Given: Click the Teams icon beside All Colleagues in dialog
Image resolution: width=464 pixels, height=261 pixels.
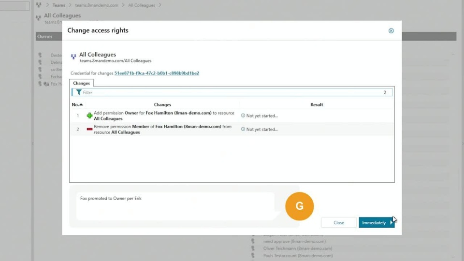Looking at the screenshot, I should click(73, 57).
